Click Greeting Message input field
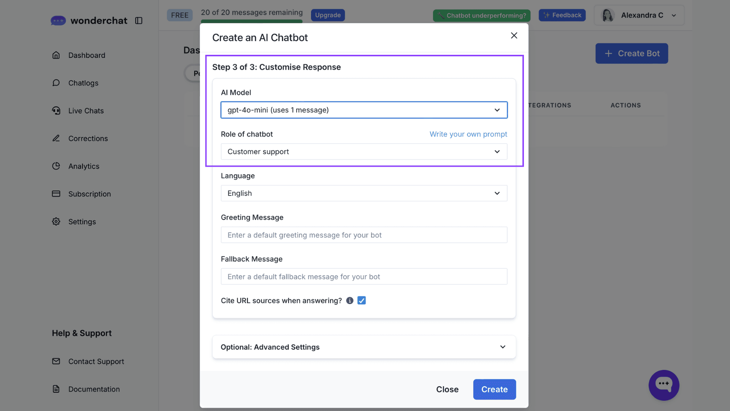730x411 pixels. 364,234
